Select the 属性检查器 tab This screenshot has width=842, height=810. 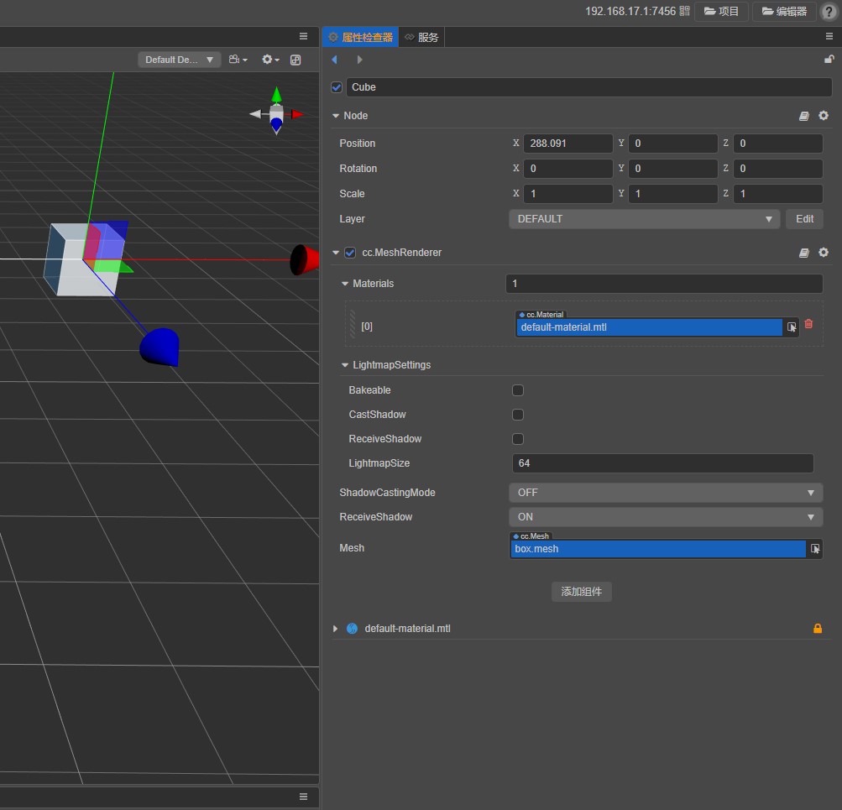click(x=360, y=37)
